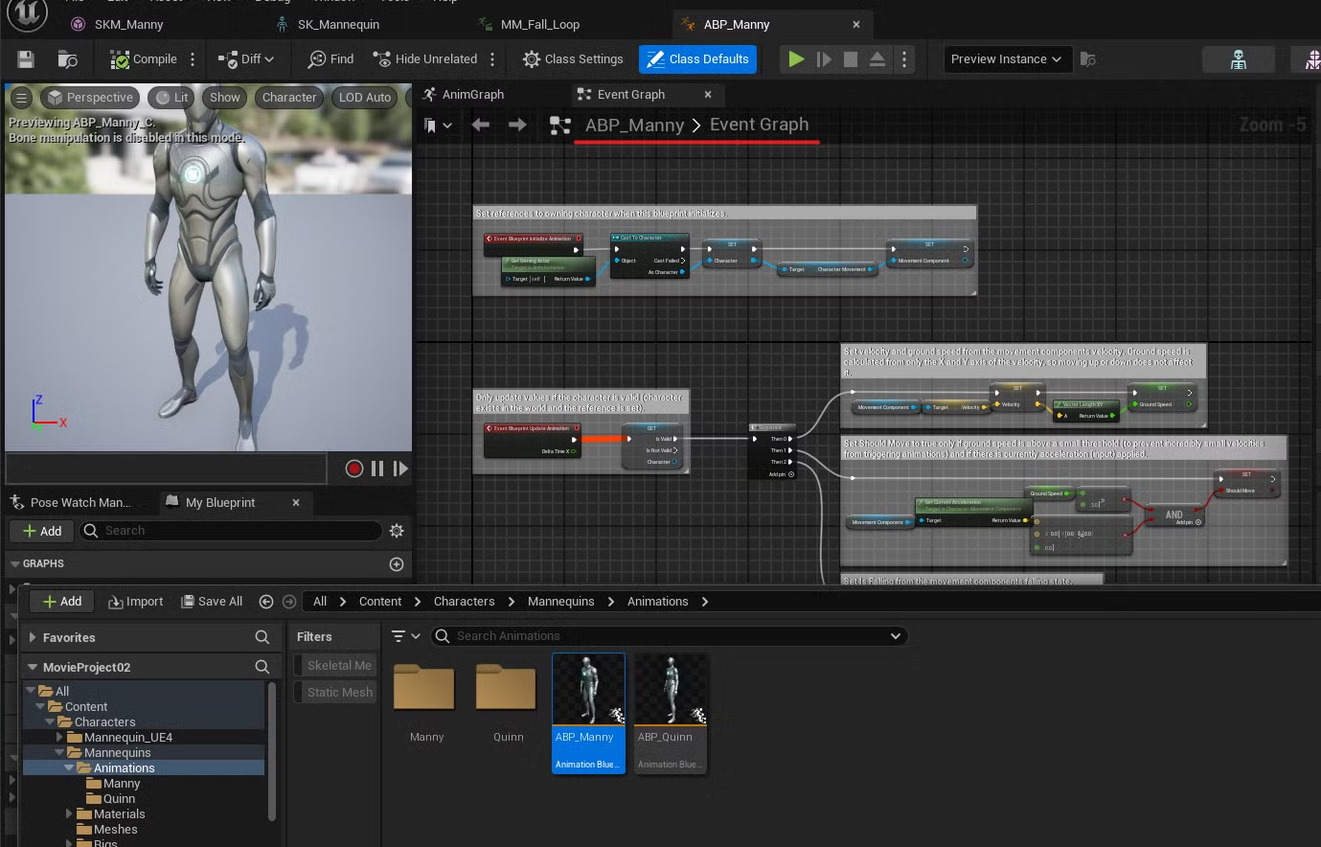Open My Blueprint settings gear
Viewport: 1321px width, 847px height.
coord(397,531)
